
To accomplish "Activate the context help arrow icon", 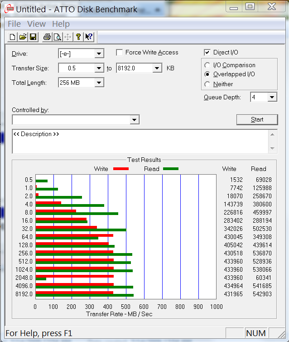I will coord(89,37).
